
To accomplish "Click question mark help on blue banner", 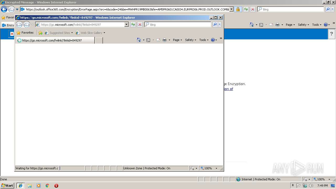I will coord(332,34).
